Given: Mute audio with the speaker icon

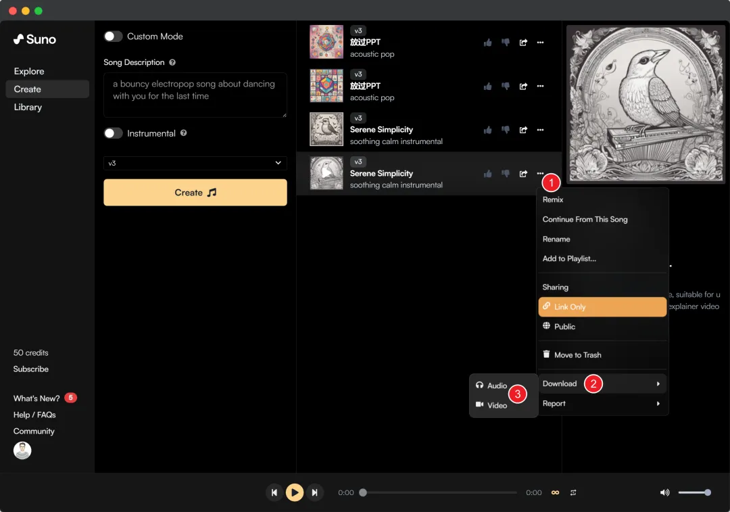Looking at the screenshot, I should click(664, 492).
